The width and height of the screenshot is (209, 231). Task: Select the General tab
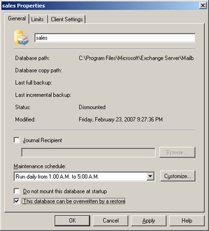pyautogui.click(x=17, y=18)
